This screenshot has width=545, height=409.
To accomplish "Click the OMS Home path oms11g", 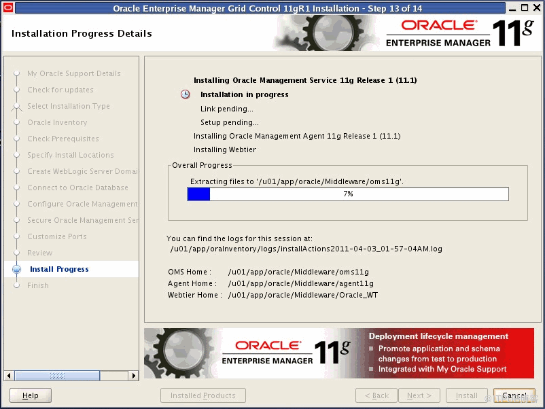I will pos(298,272).
